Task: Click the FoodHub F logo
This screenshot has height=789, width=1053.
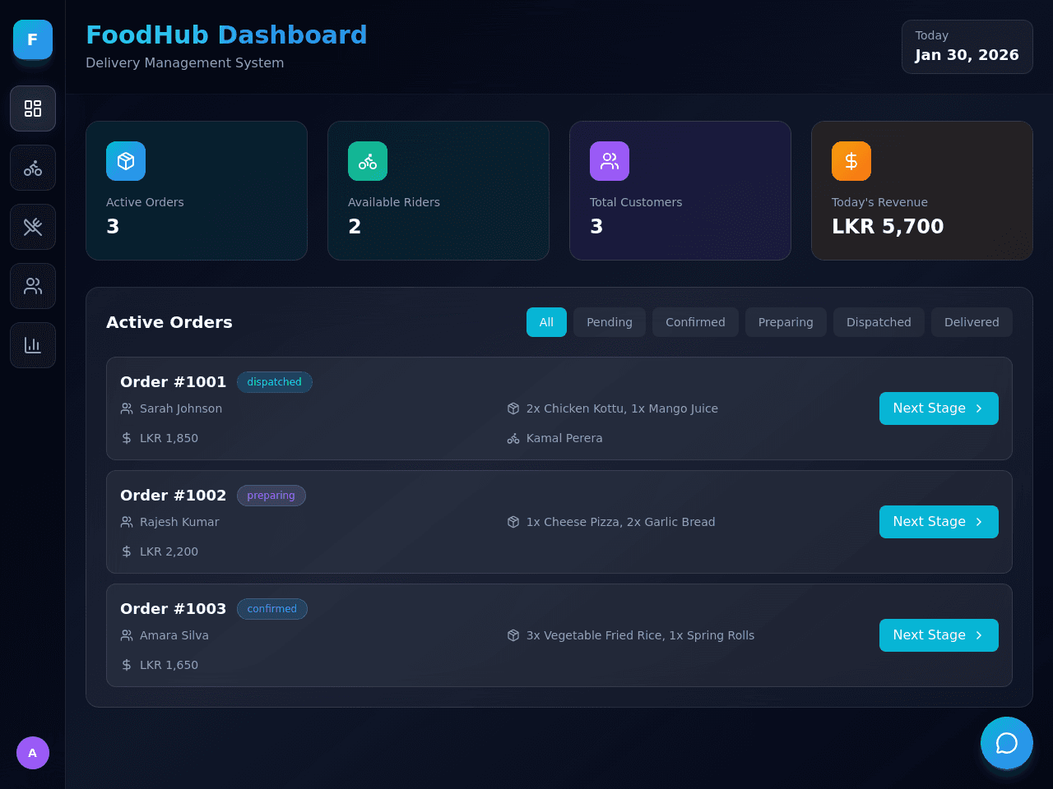Action: point(33,39)
